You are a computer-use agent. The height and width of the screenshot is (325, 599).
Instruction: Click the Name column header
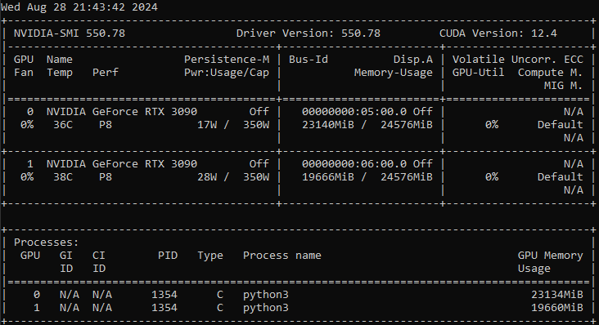pyautogui.click(x=60, y=60)
